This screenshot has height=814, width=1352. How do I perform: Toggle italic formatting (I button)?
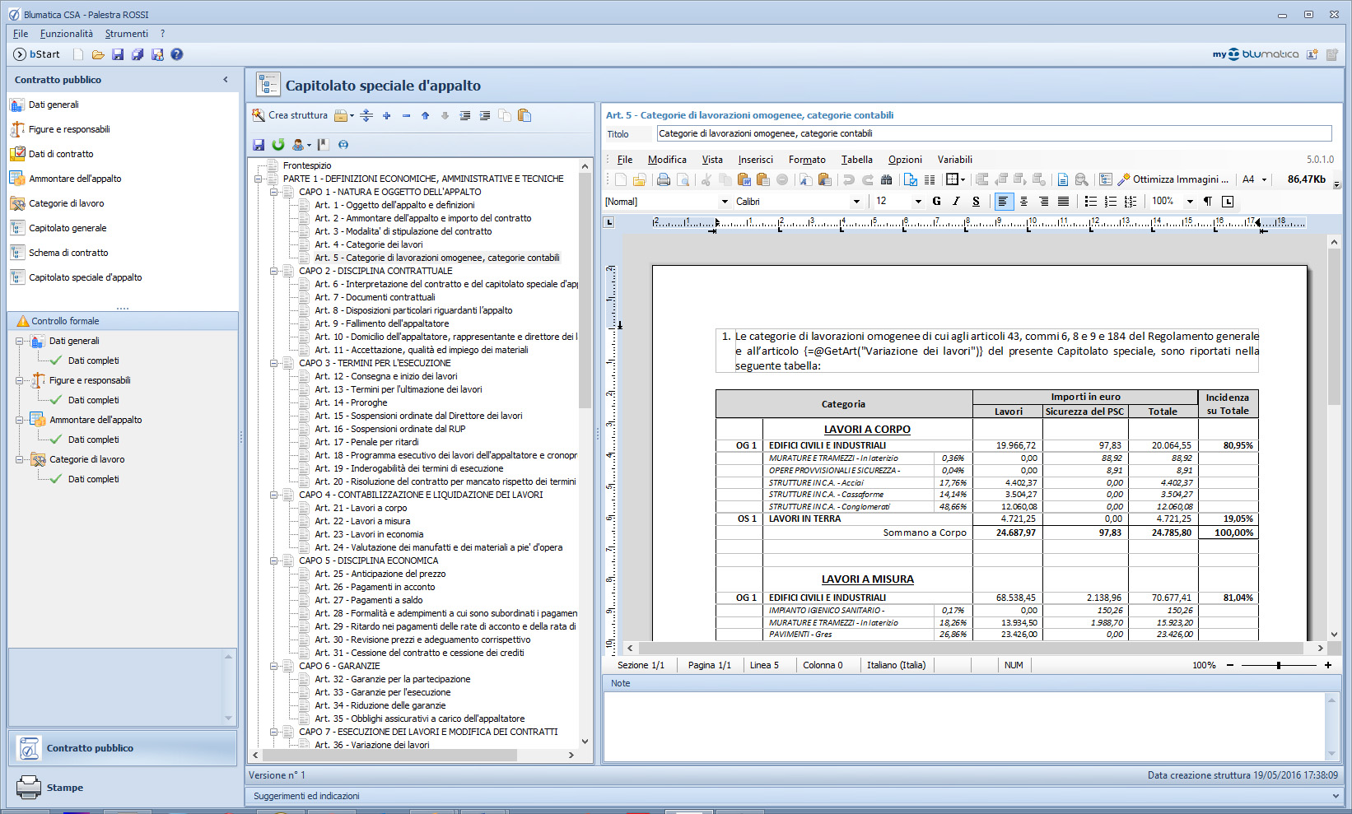tap(956, 202)
